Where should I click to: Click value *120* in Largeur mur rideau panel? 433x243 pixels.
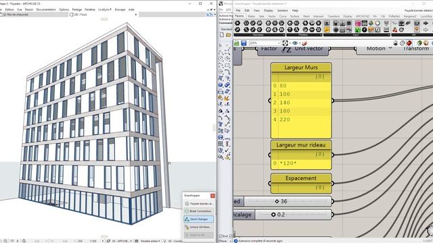288,163
